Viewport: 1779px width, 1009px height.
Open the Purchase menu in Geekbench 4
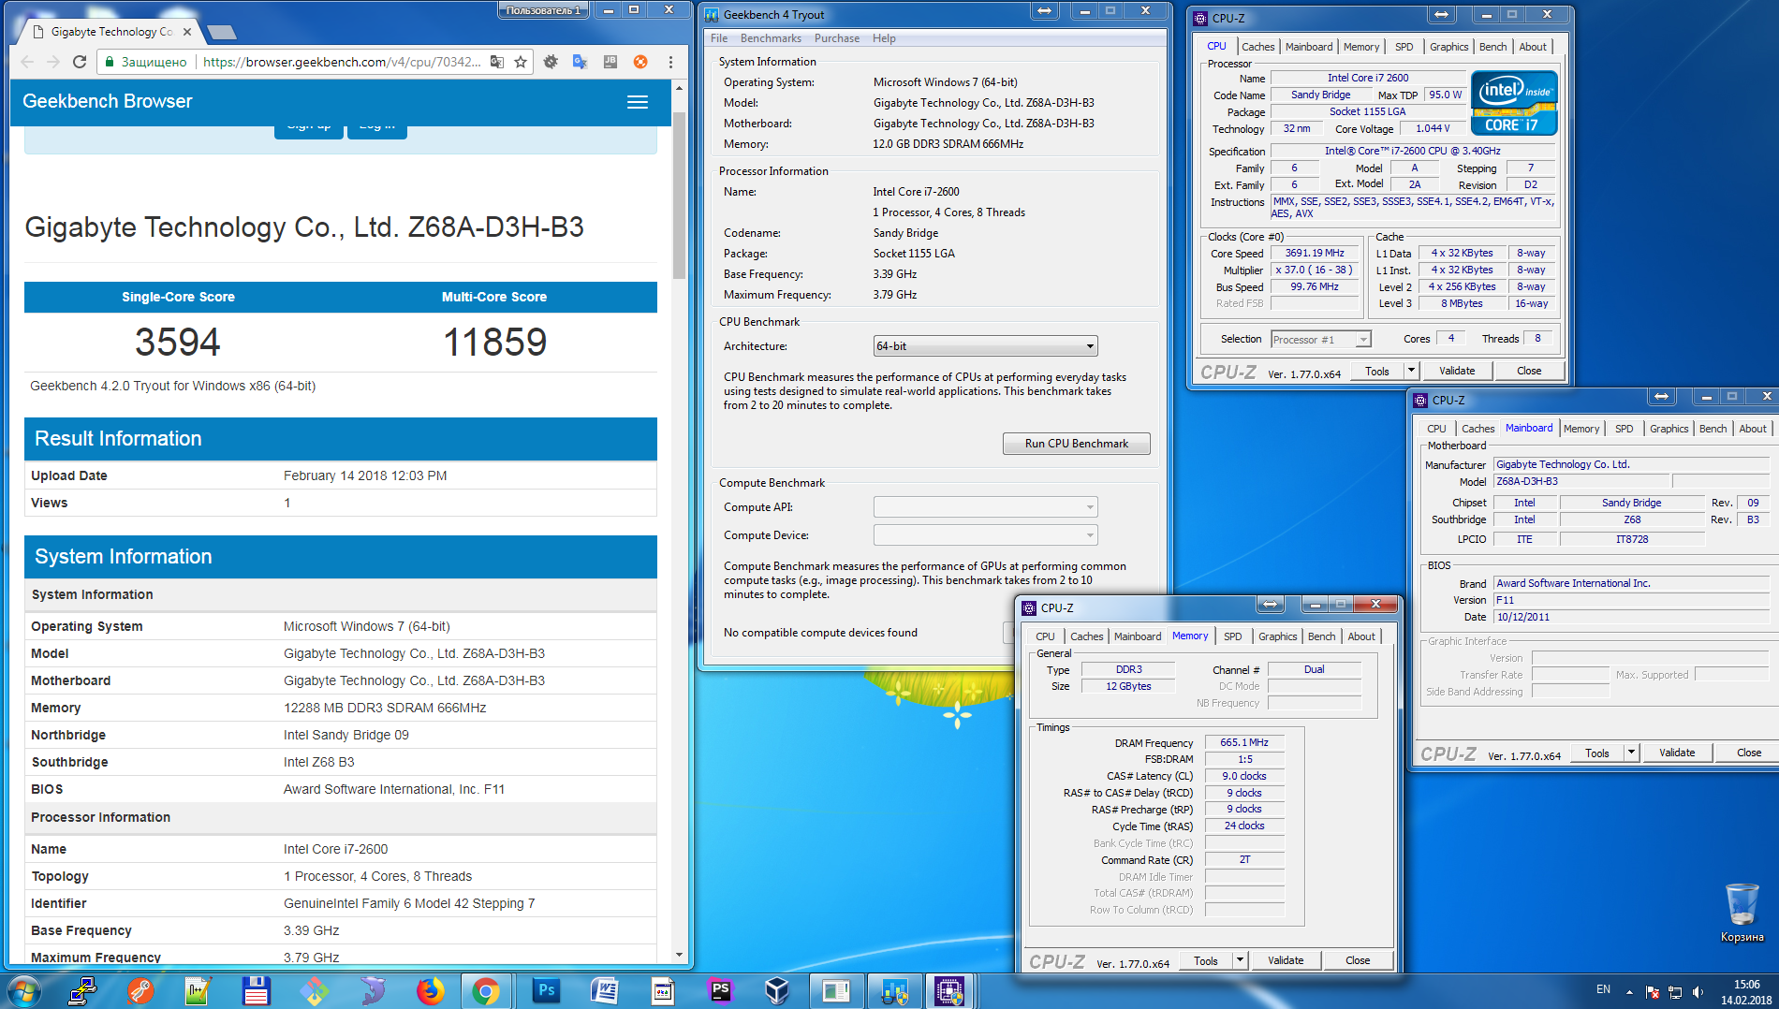pos(837,38)
